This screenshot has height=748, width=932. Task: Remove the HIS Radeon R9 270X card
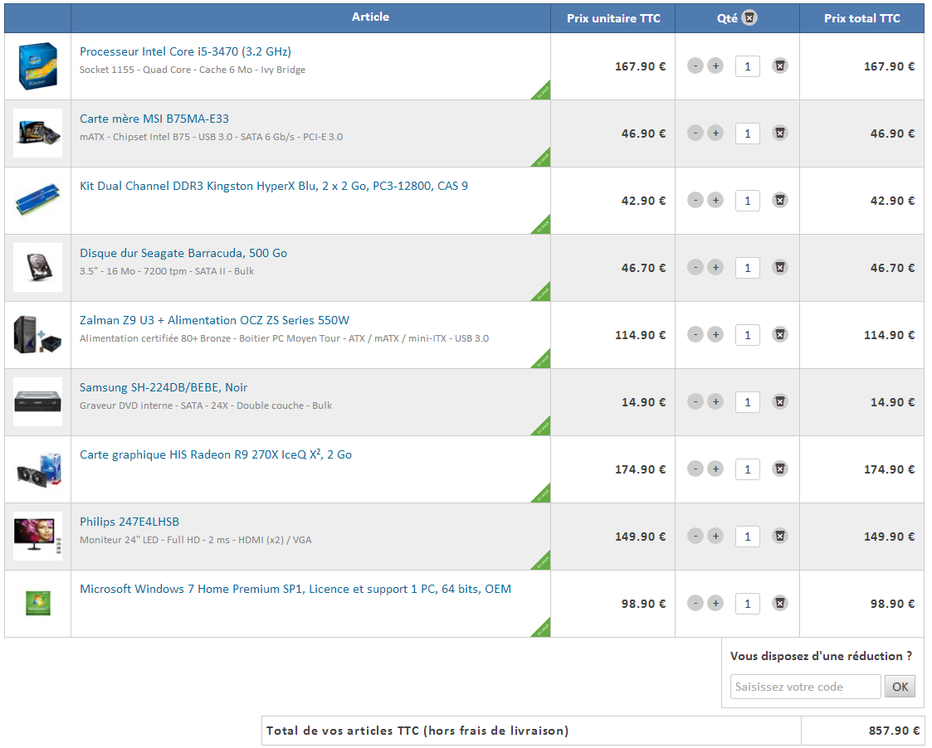click(780, 469)
